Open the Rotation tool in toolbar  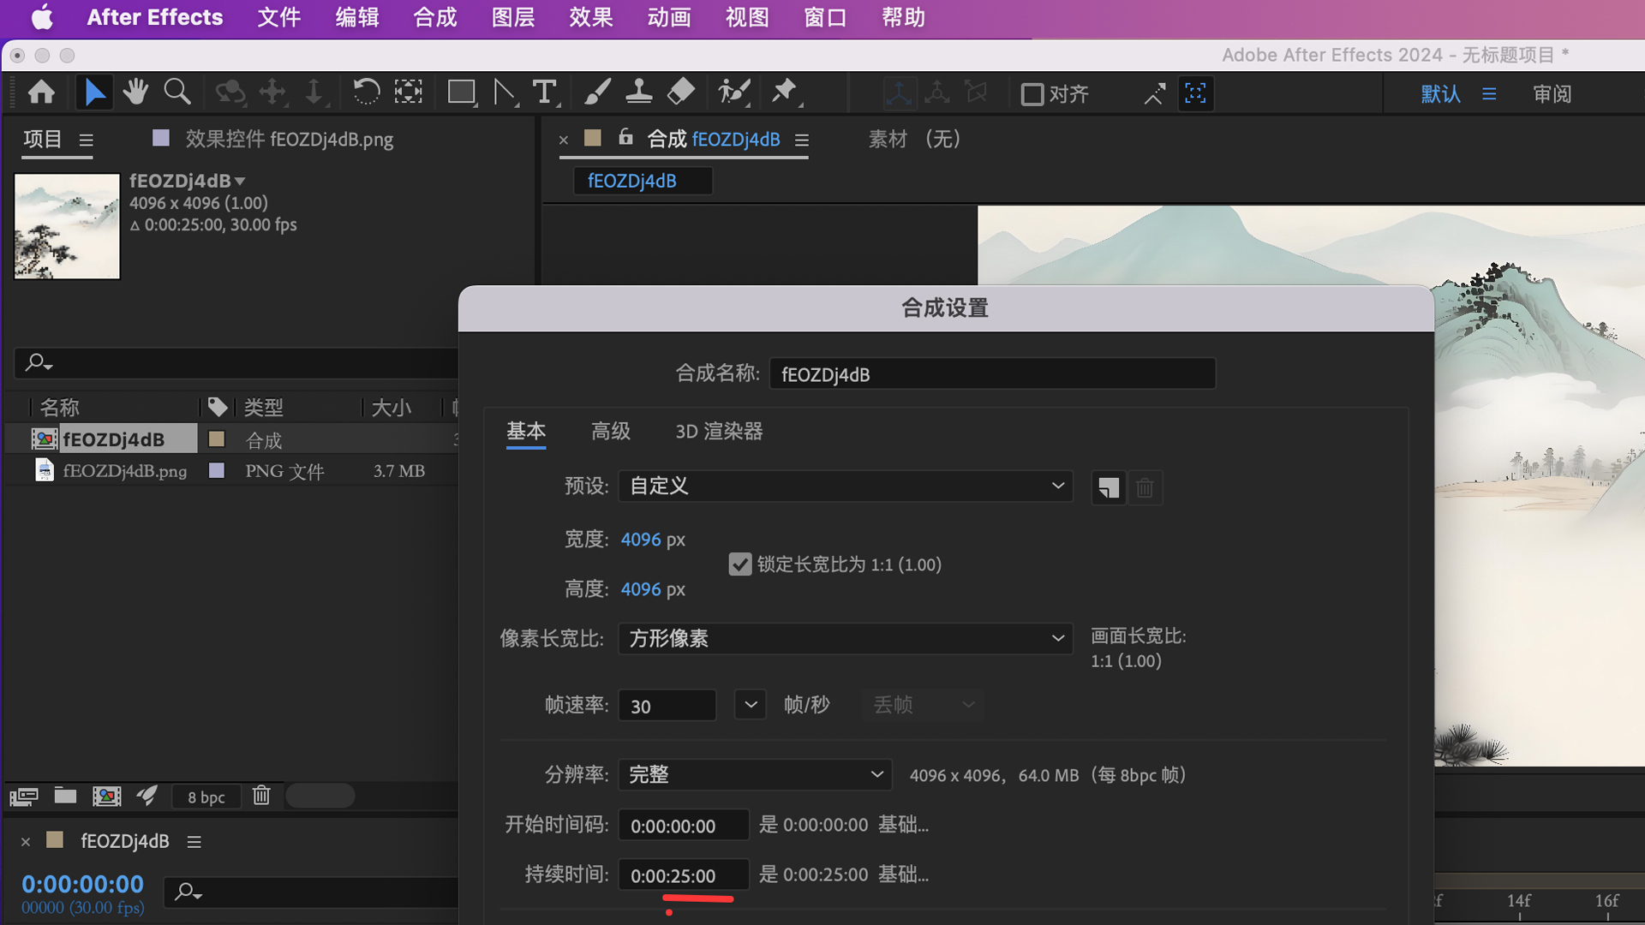[366, 92]
